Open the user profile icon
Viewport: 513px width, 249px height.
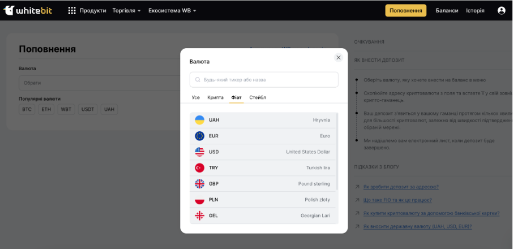[x=501, y=10]
